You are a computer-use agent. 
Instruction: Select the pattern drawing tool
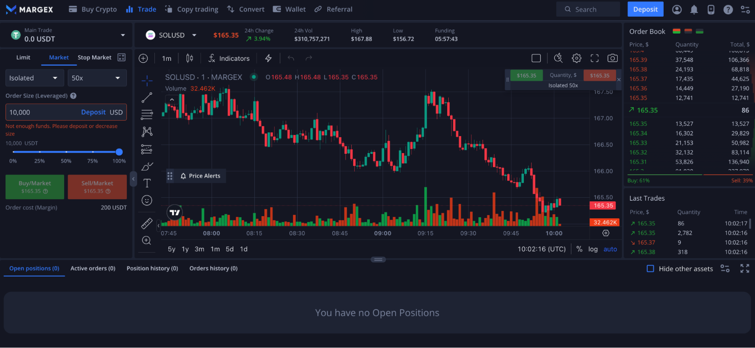(147, 131)
